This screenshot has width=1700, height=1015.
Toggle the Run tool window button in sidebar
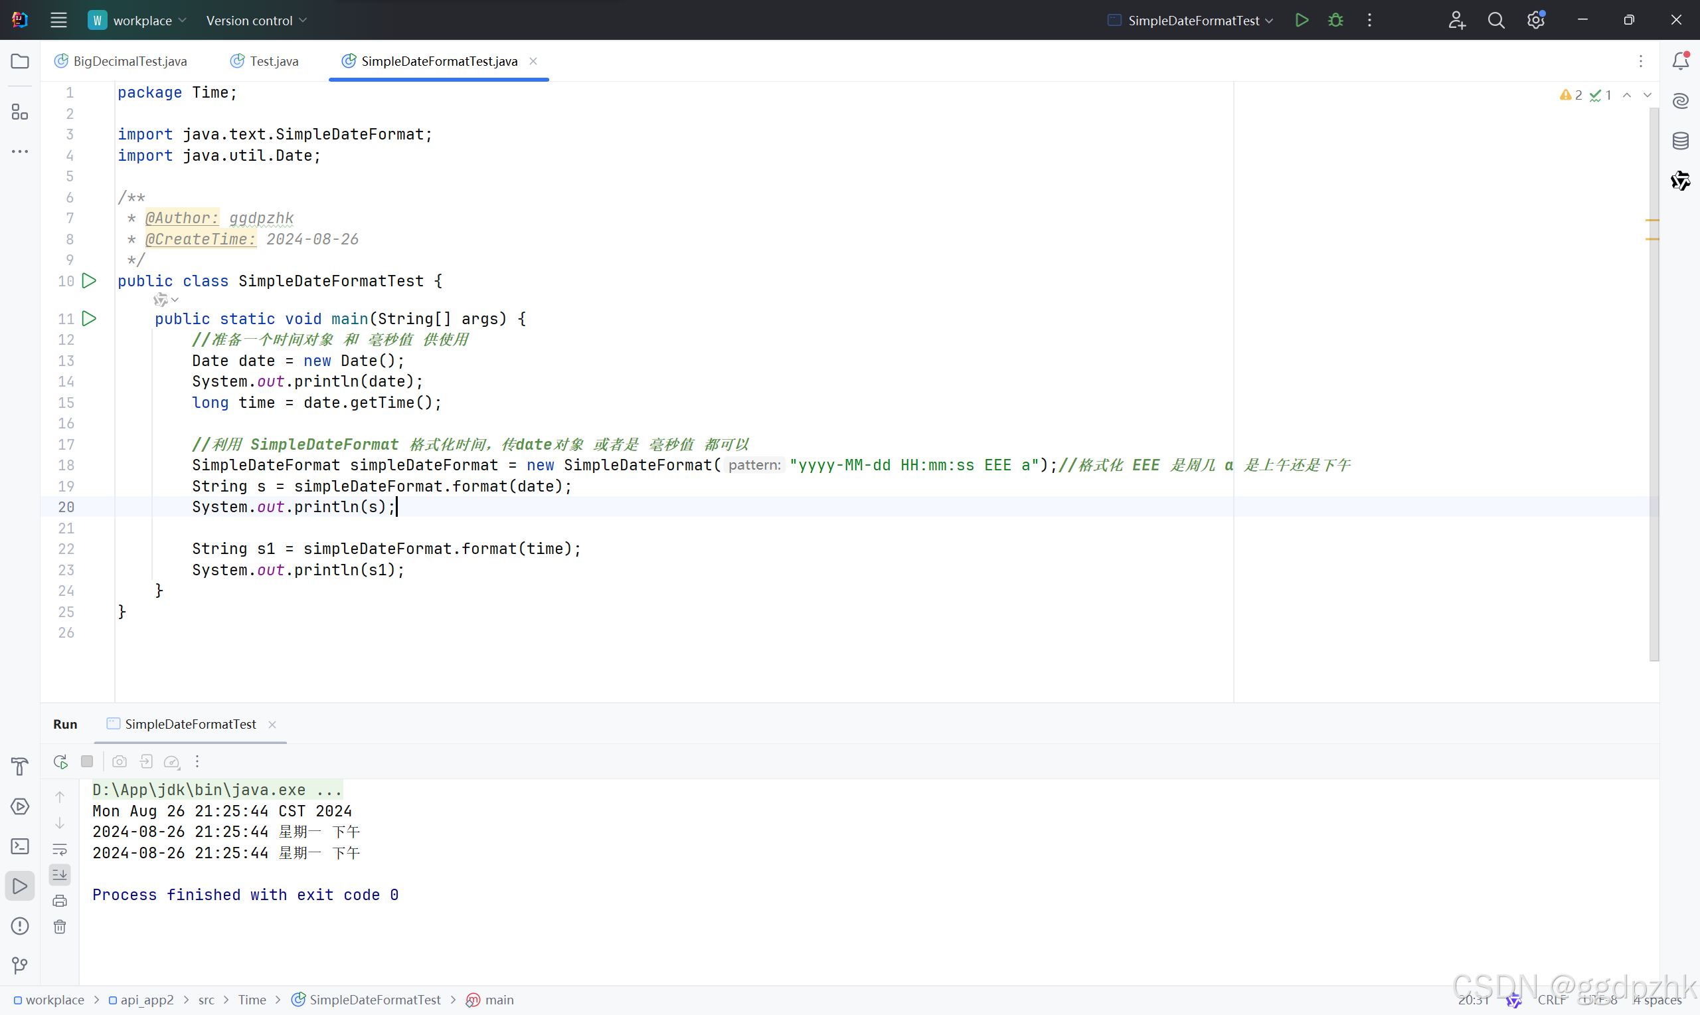click(20, 886)
